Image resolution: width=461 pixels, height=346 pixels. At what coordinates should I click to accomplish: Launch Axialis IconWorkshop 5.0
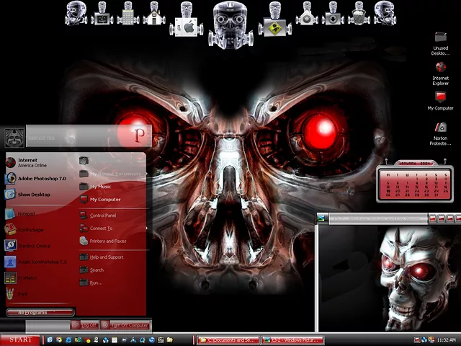(x=38, y=262)
